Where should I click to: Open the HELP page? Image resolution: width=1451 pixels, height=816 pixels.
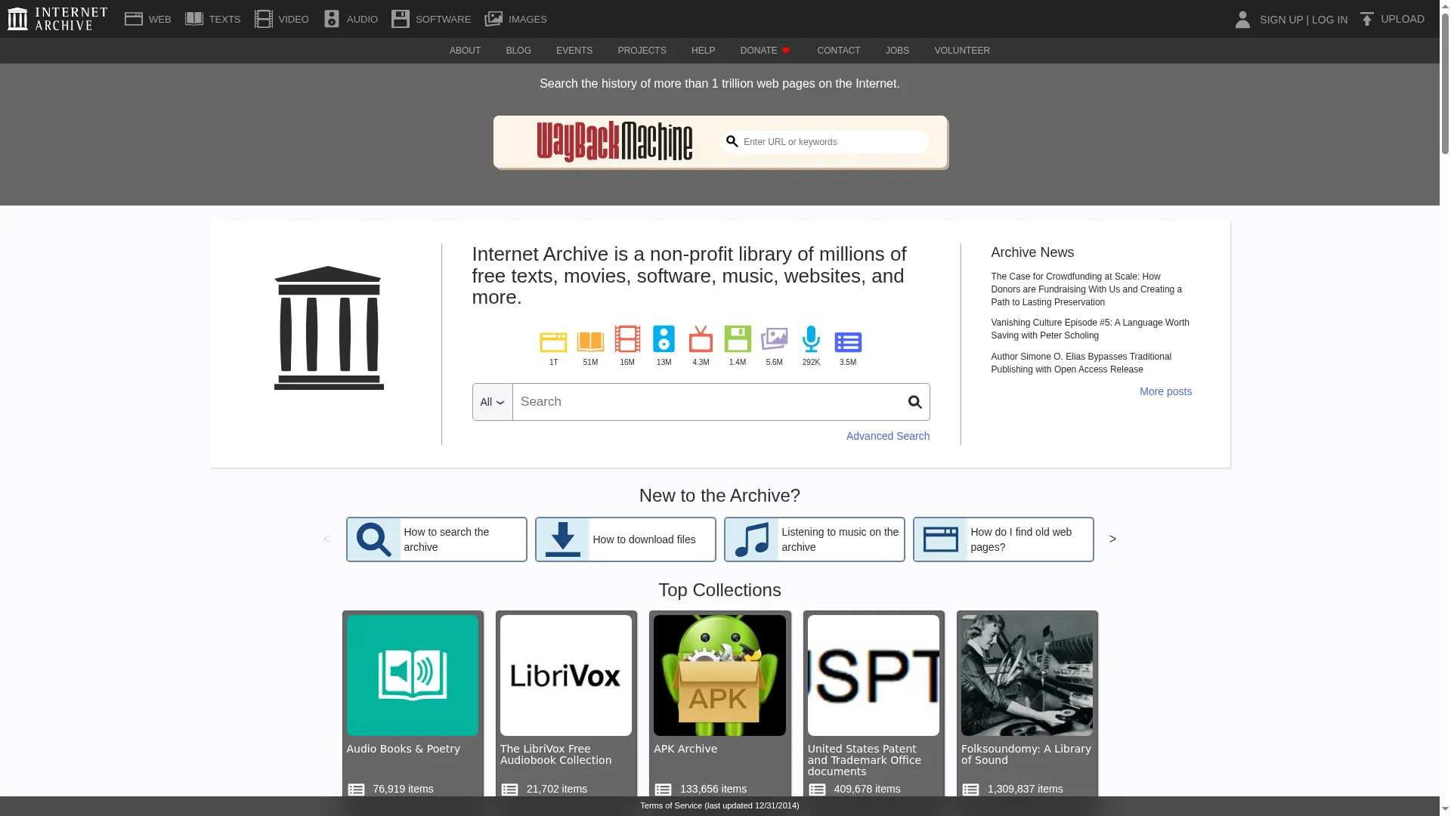(703, 51)
